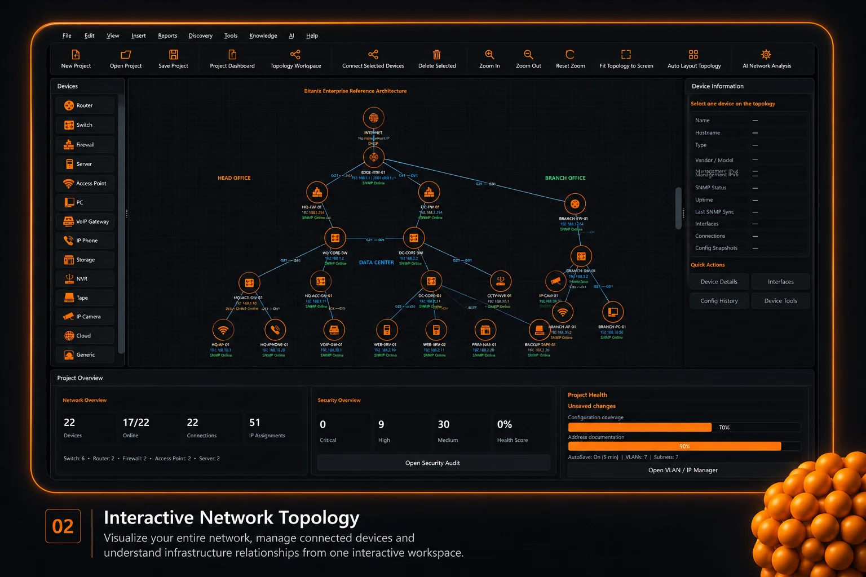
Task: Open Config History quick action
Action: pos(719,301)
